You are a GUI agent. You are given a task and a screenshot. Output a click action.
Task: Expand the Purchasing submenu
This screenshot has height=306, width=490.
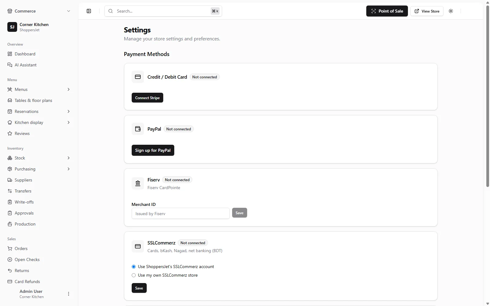click(x=69, y=169)
